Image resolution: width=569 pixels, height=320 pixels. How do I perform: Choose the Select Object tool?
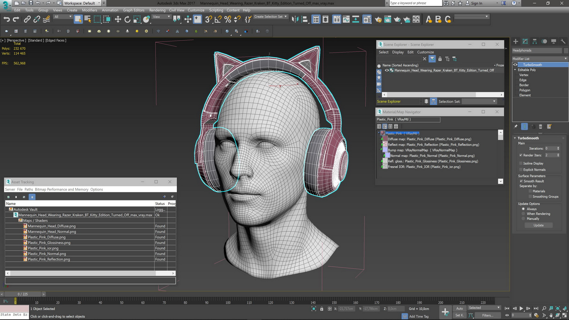point(78,20)
